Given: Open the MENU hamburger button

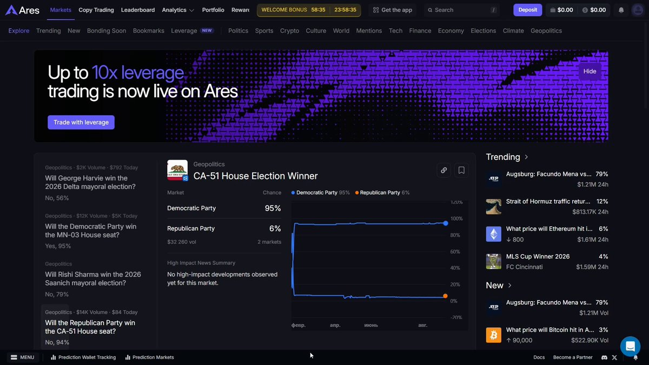Looking at the screenshot, I should point(23,357).
